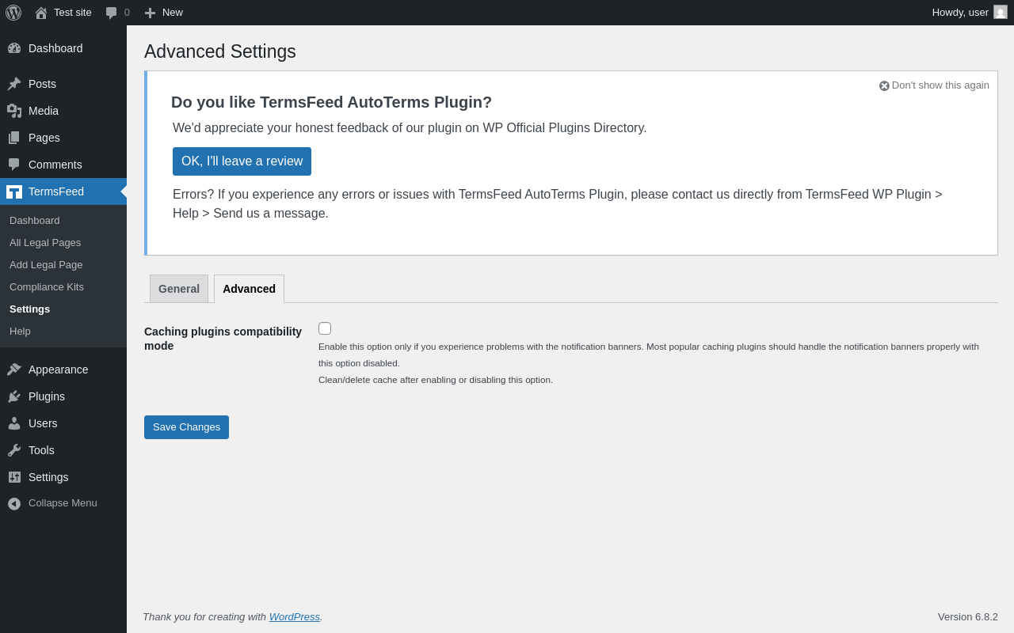Click the Appearance paintbrush icon
This screenshot has height=633, width=1014.
click(x=14, y=370)
